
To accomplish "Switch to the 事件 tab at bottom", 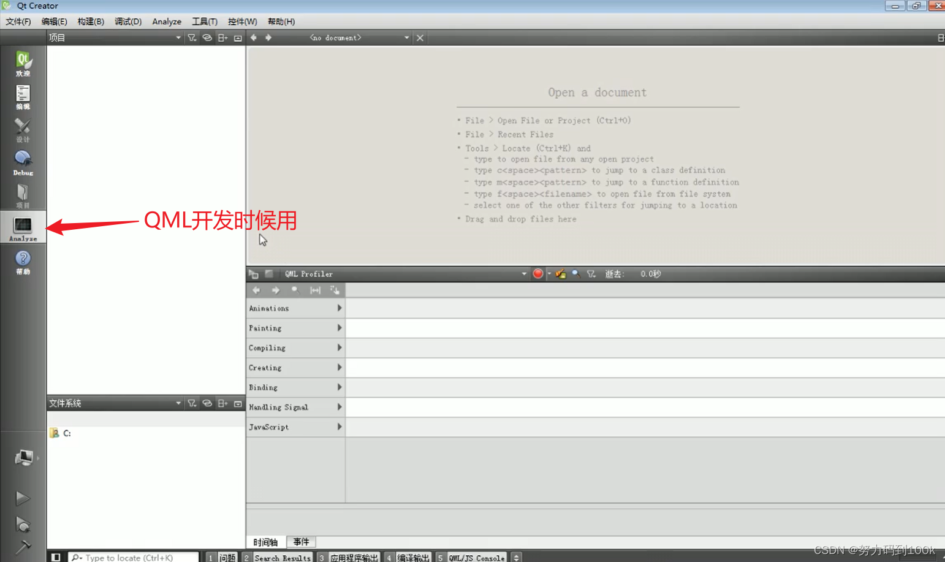I will pyautogui.click(x=301, y=542).
